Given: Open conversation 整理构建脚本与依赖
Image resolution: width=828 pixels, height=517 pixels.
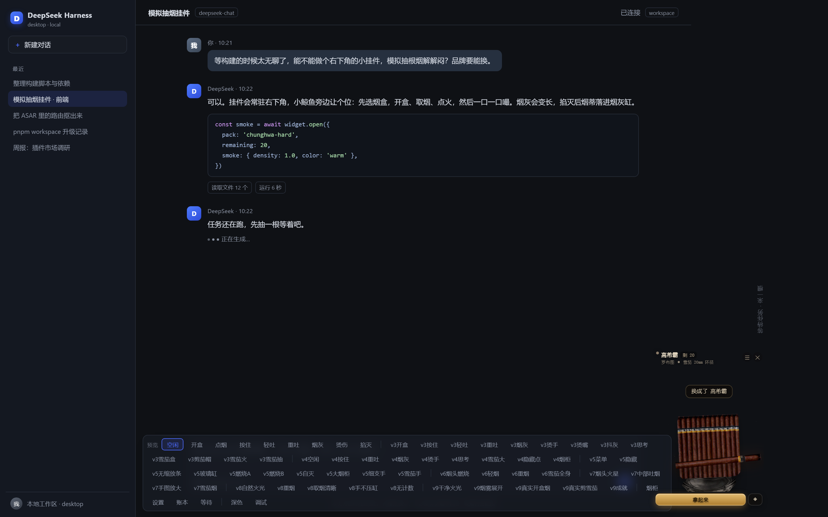Looking at the screenshot, I should (x=67, y=83).
